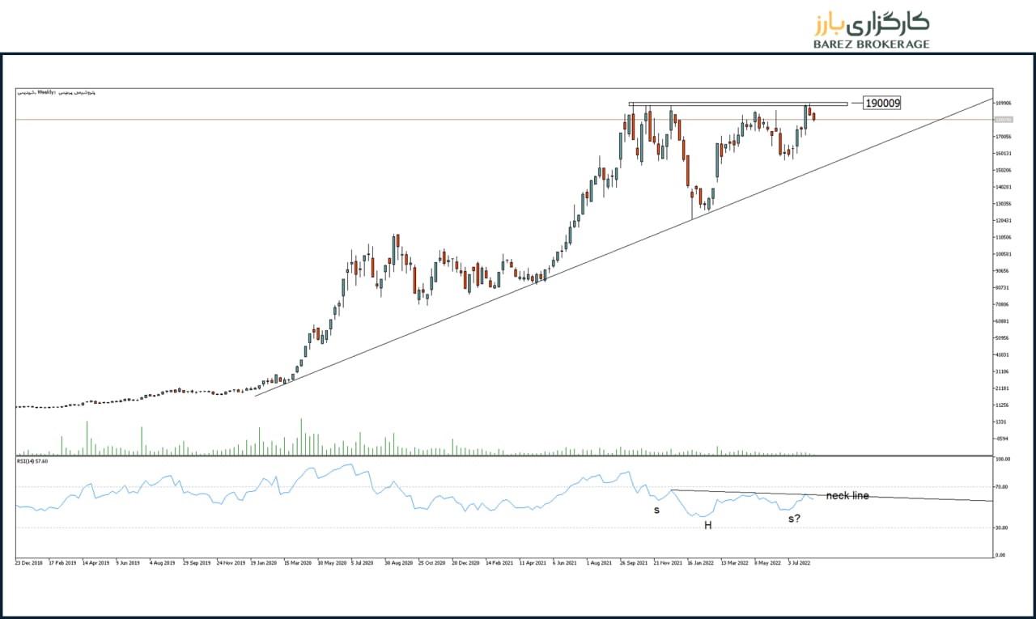Click the 60881 price axis label
The width and height of the screenshot is (1036, 619).
click(x=1002, y=321)
